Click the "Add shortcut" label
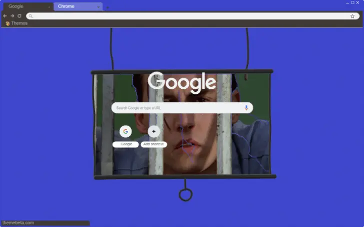Screen dimensions: 364x227 153,144
